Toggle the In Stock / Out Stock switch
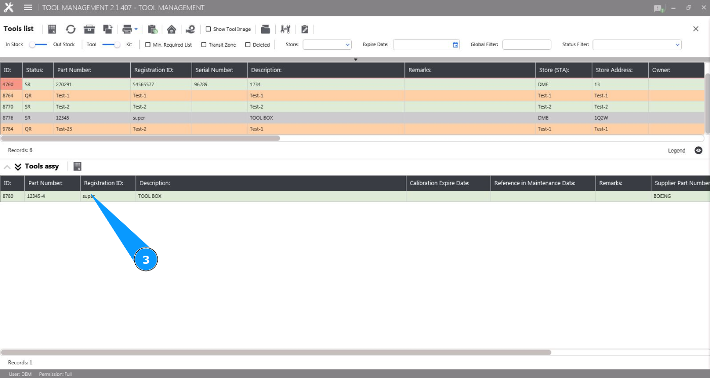The height and width of the screenshot is (378, 710). [x=38, y=45]
